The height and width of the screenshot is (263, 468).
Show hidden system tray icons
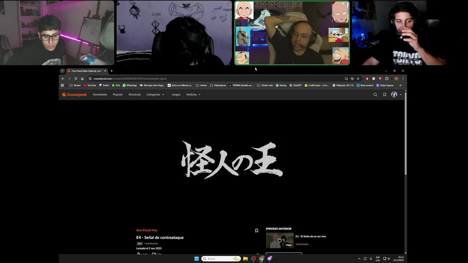(x=359, y=259)
